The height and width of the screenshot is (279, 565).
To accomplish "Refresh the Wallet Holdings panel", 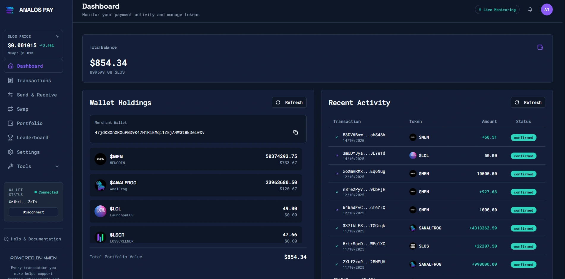I will pyautogui.click(x=289, y=102).
